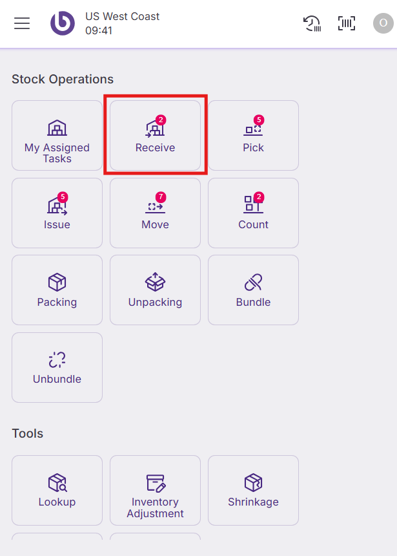Click the purple app logo
397x556 pixels.
(63, 23)
